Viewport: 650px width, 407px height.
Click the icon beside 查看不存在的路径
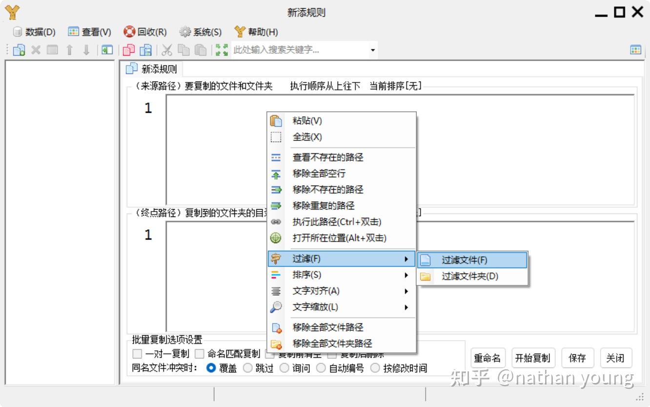click(276, 157)
